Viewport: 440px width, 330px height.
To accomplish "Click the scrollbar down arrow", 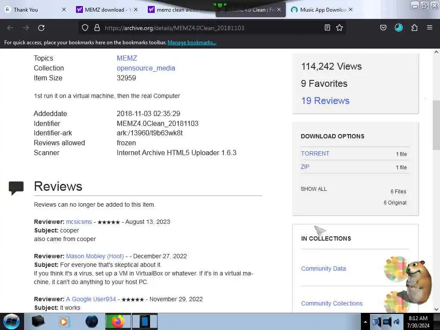I will pos(436,309).
